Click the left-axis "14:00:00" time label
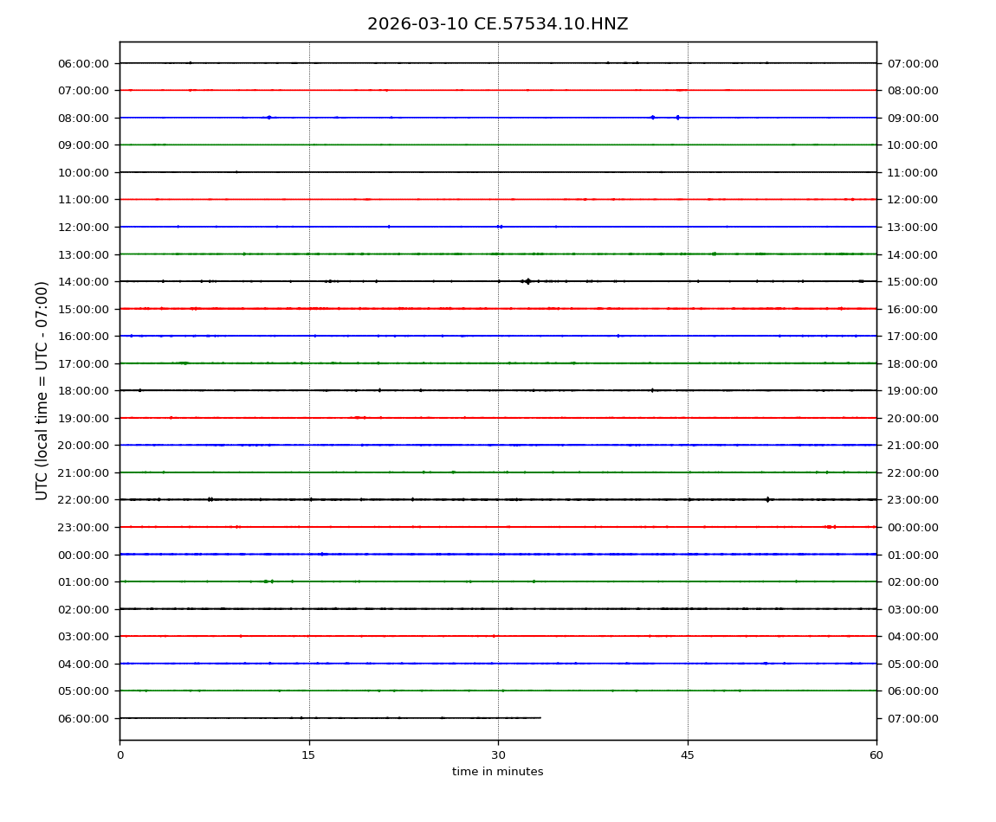 tap(85, 281)
